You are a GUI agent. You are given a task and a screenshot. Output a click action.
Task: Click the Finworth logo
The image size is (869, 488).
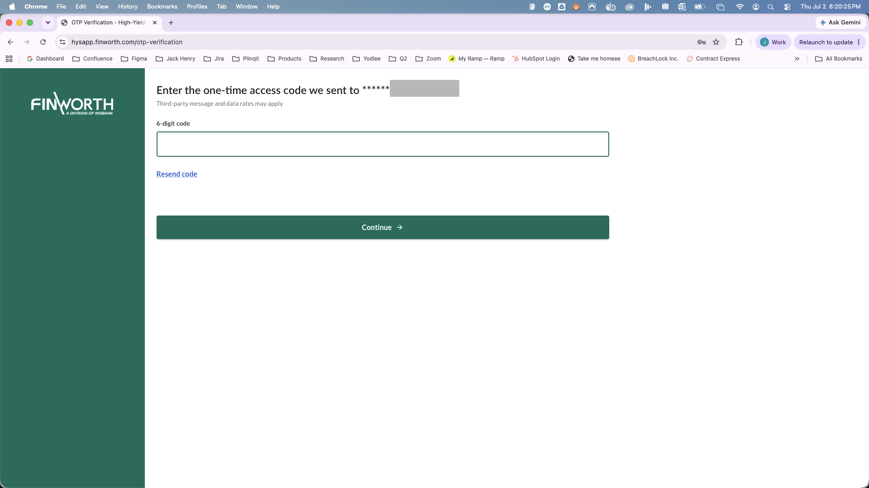coord(72,104)
